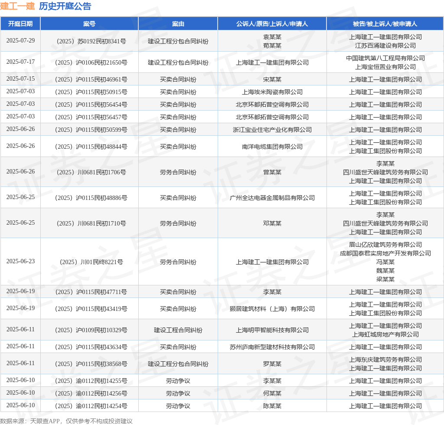Select case number (2025)渝0112民初14256号

[x=91, y=394]
